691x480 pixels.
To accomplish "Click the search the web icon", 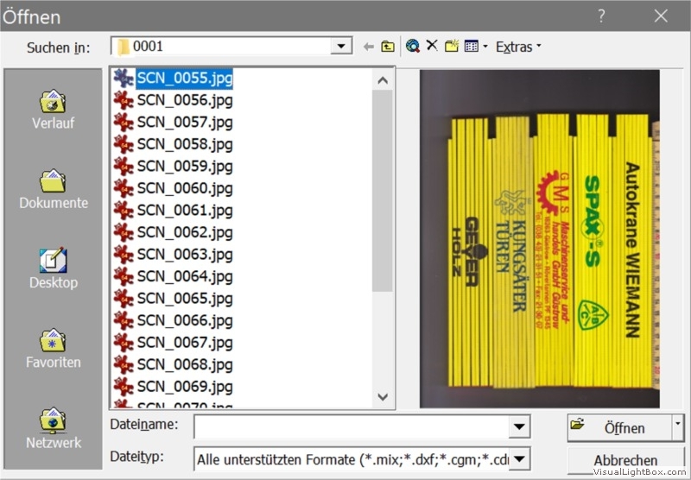I will tap(413, 46).
